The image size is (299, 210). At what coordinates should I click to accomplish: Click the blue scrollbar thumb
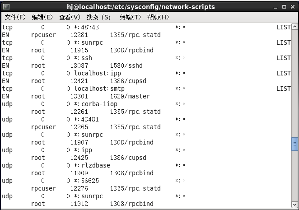click(x=294, y=144)
